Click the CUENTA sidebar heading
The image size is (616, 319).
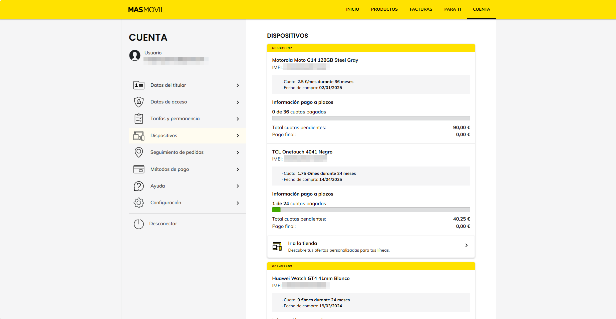(148, 37)
